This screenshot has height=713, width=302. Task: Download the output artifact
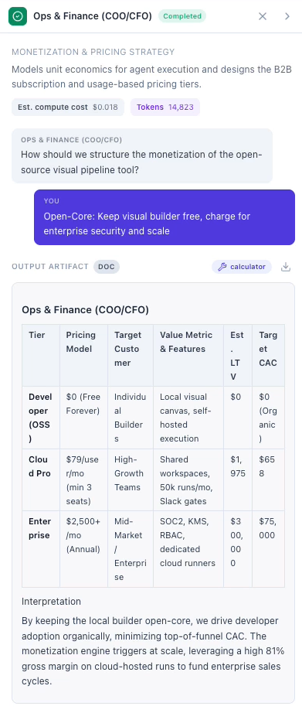tap(286, 267)
